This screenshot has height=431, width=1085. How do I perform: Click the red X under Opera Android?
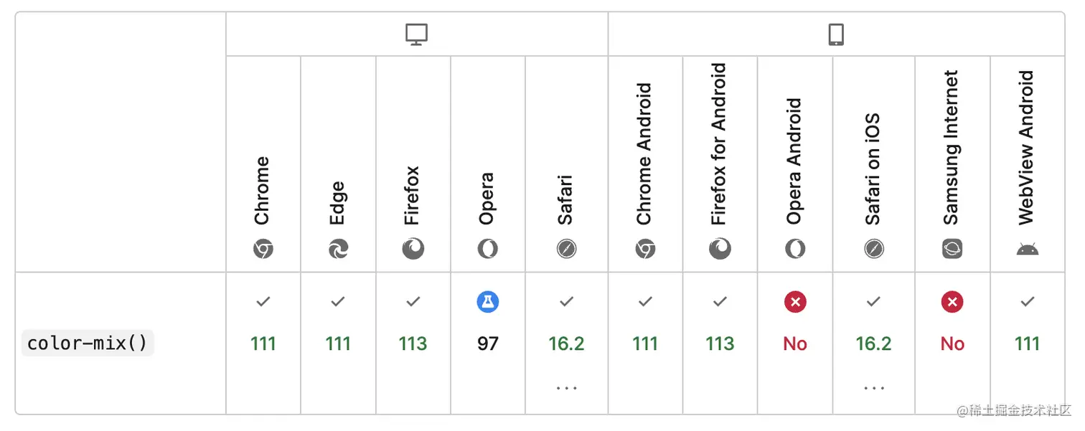pyautogui.click(x=794, y=302)
